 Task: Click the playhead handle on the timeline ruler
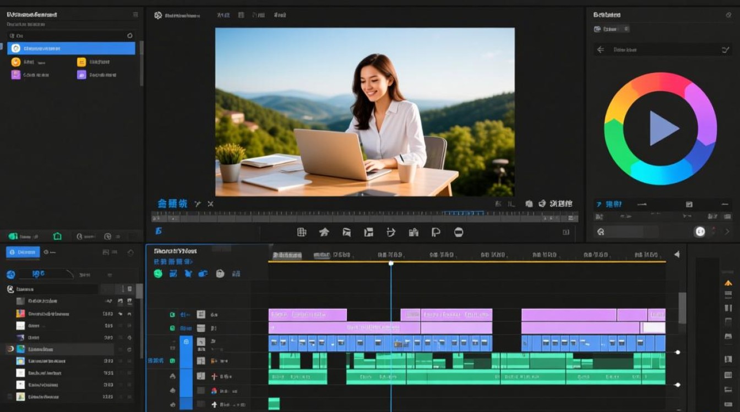pos(391,264)
